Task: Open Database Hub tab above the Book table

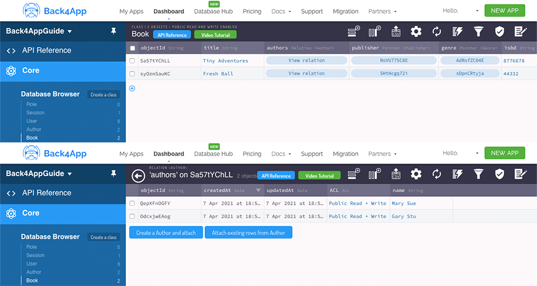Action: point(214,11)
